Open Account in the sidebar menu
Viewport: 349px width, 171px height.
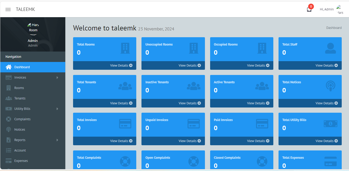click(33, 150)
